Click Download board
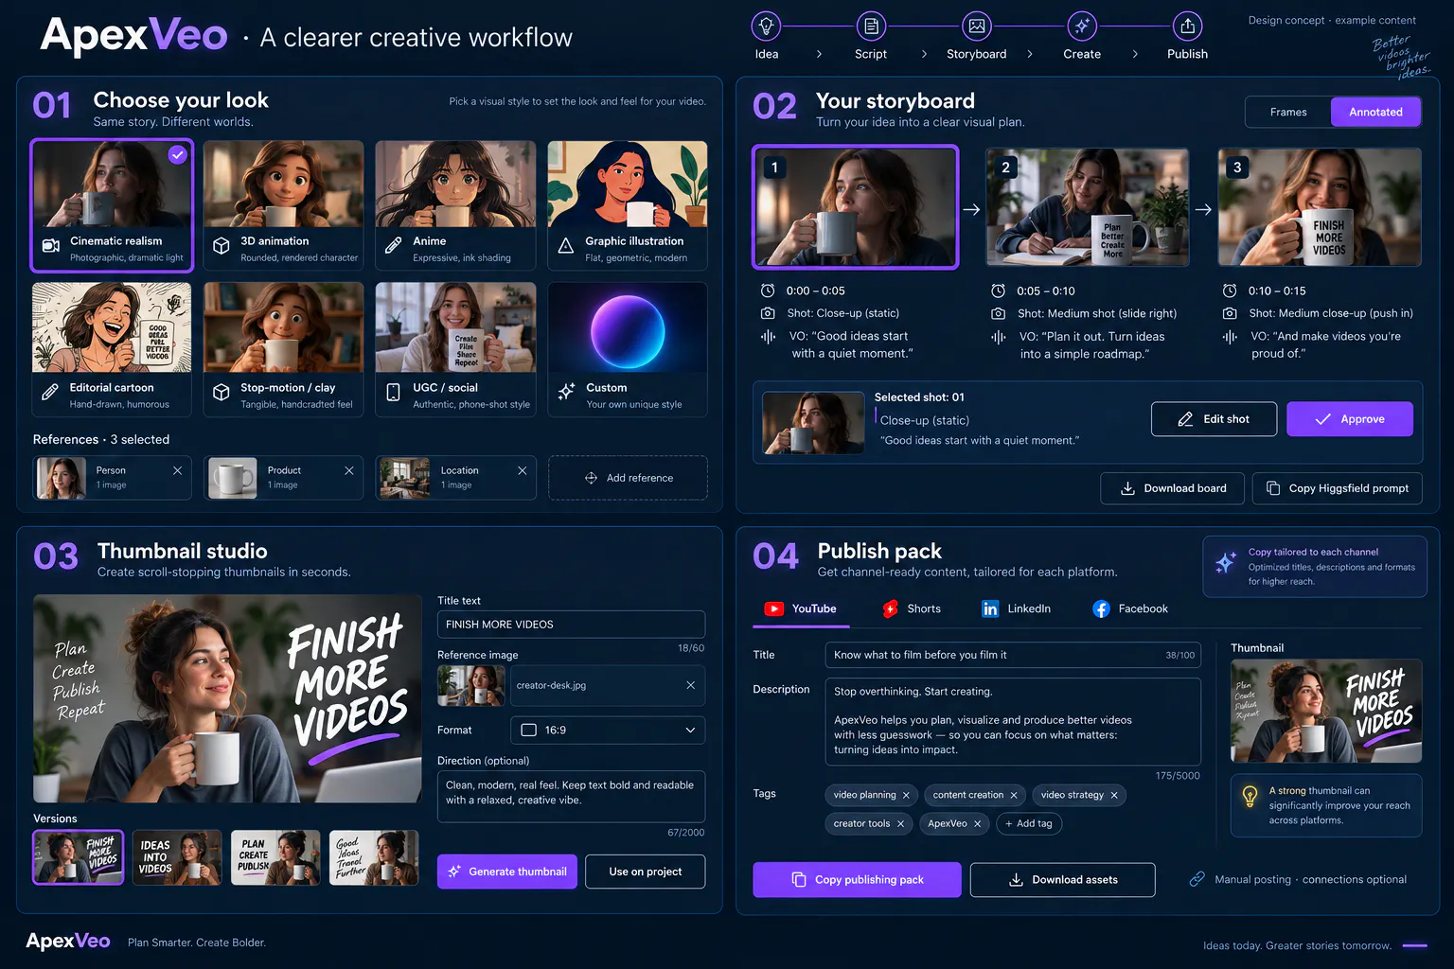This screenshot has width=1454, height=969. 1172,488
